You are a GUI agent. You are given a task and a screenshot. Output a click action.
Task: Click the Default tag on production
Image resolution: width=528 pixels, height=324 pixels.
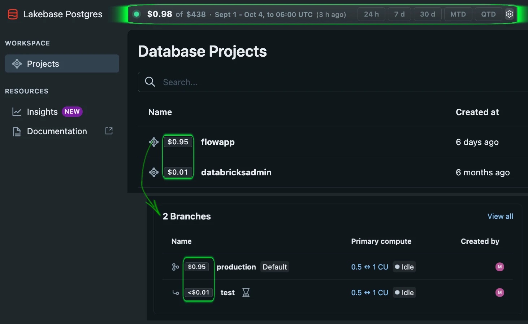(x=275, y=267)
